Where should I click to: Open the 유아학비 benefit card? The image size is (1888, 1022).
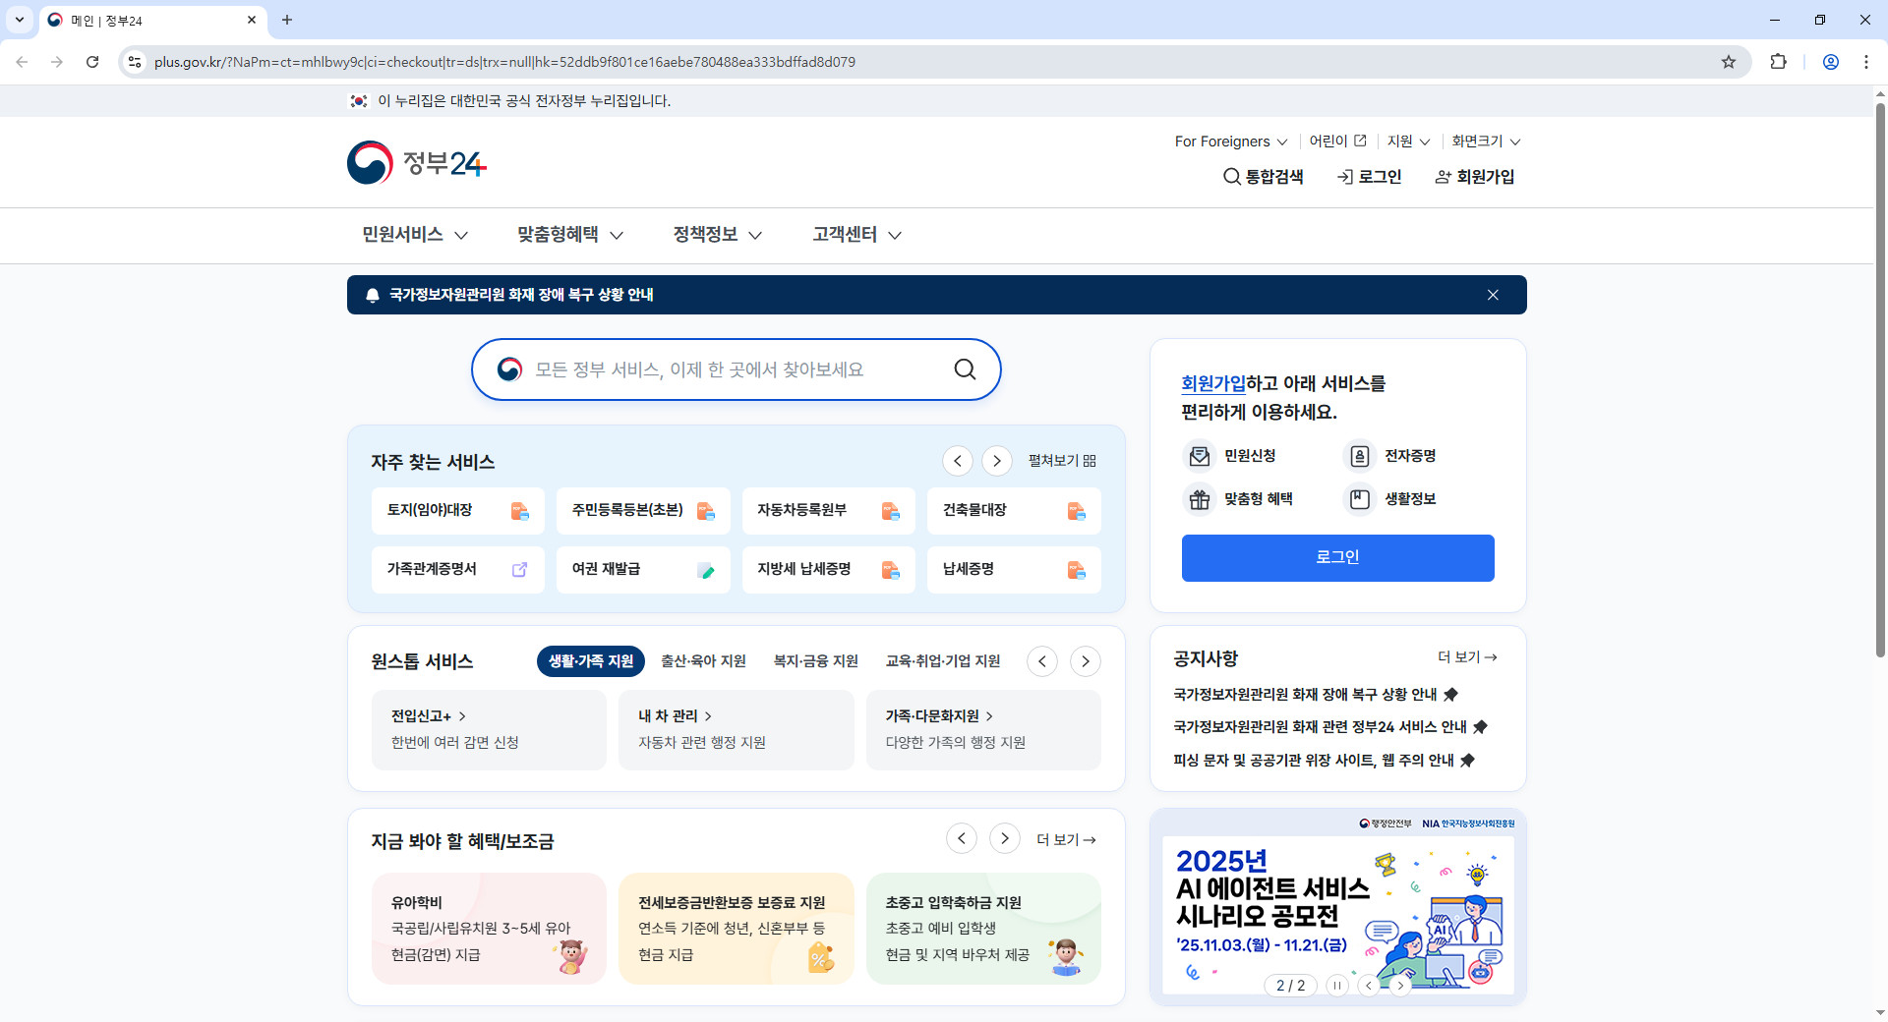coord(489,929)
